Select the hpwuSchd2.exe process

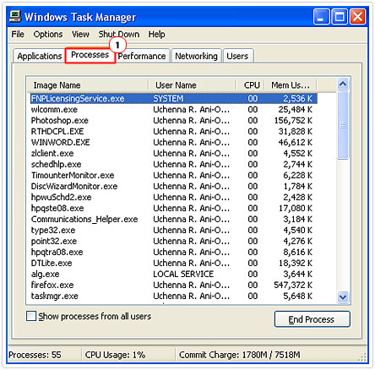(174, 198)
